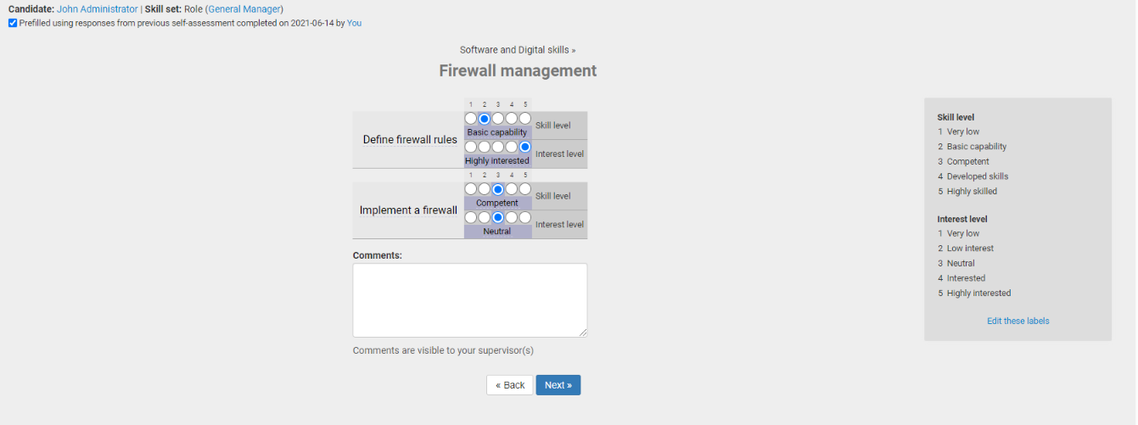Uncheck the prefilled responses checkbox
This screenshot has width=1138, height=425.
pos(13,23)
